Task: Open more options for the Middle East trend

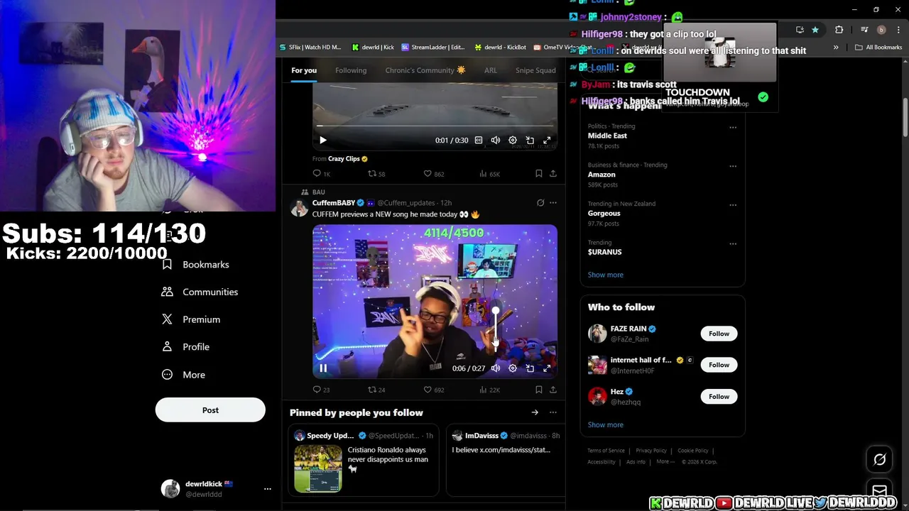Action: click(x=733, y=128)
